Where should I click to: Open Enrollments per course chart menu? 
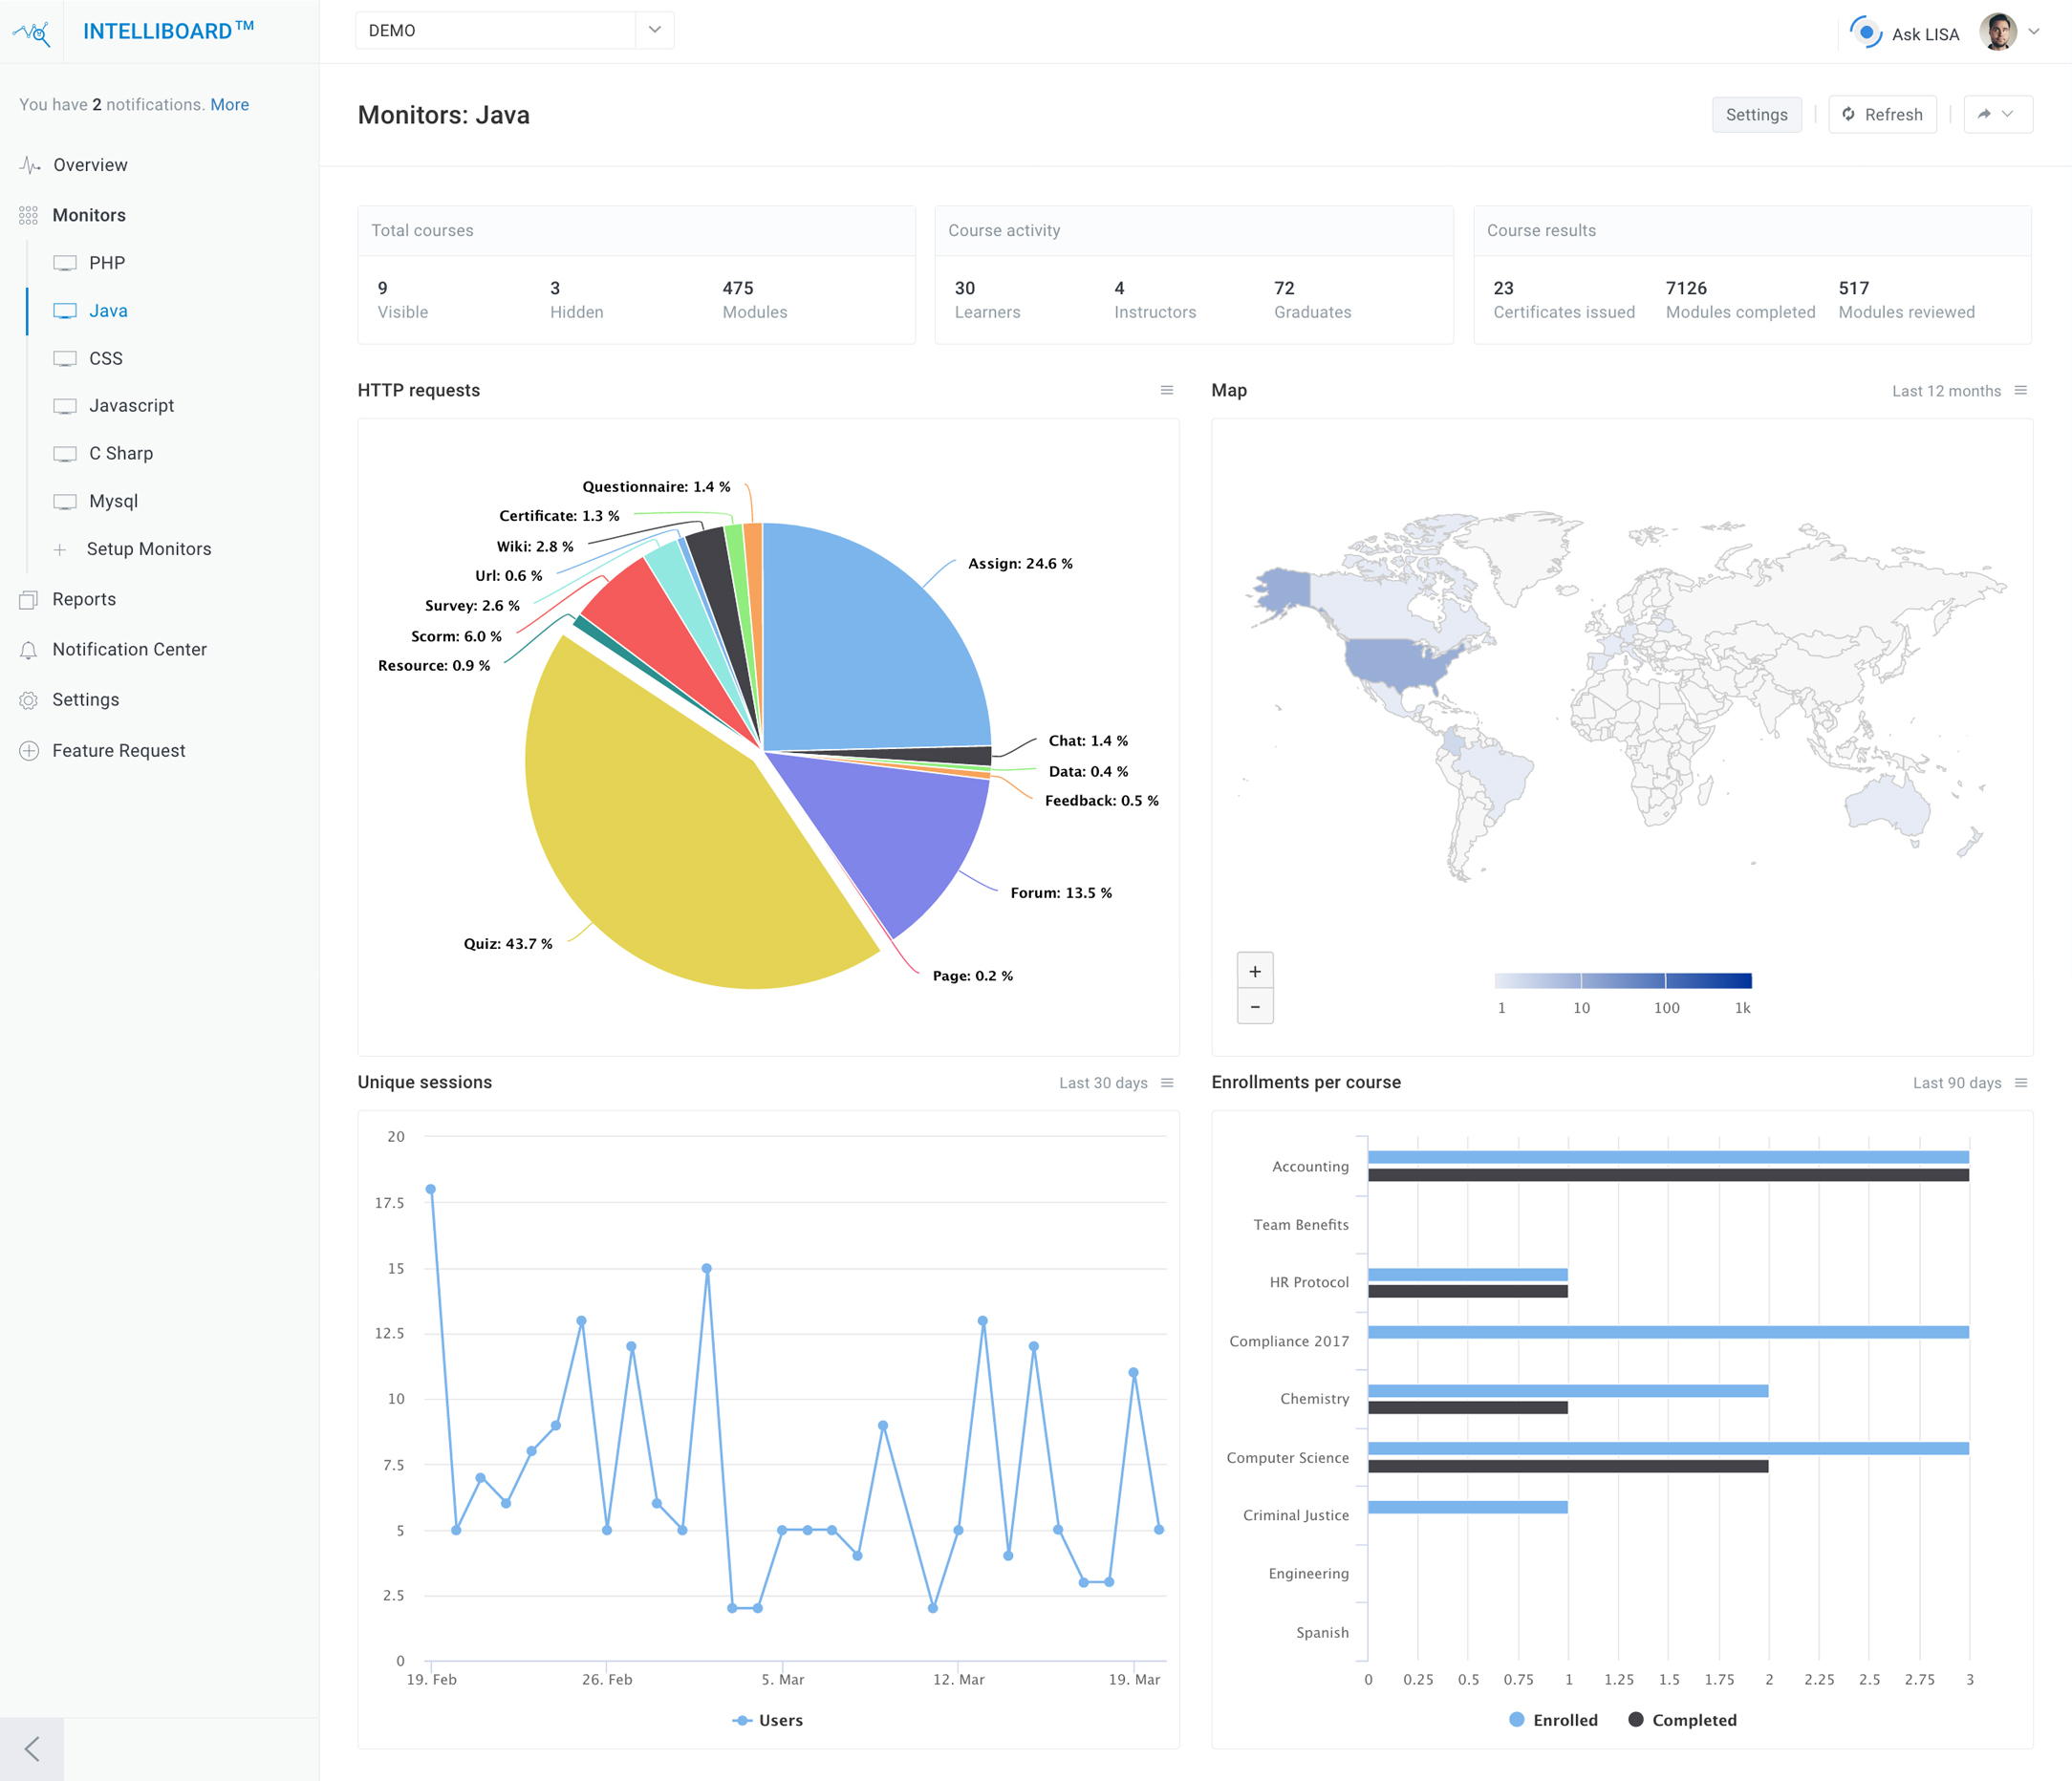pos(2020,1083)
